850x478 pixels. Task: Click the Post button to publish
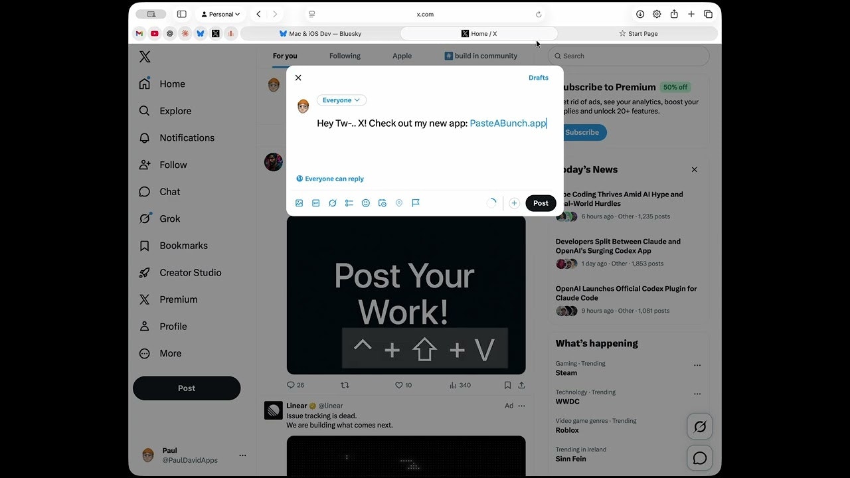541,203
